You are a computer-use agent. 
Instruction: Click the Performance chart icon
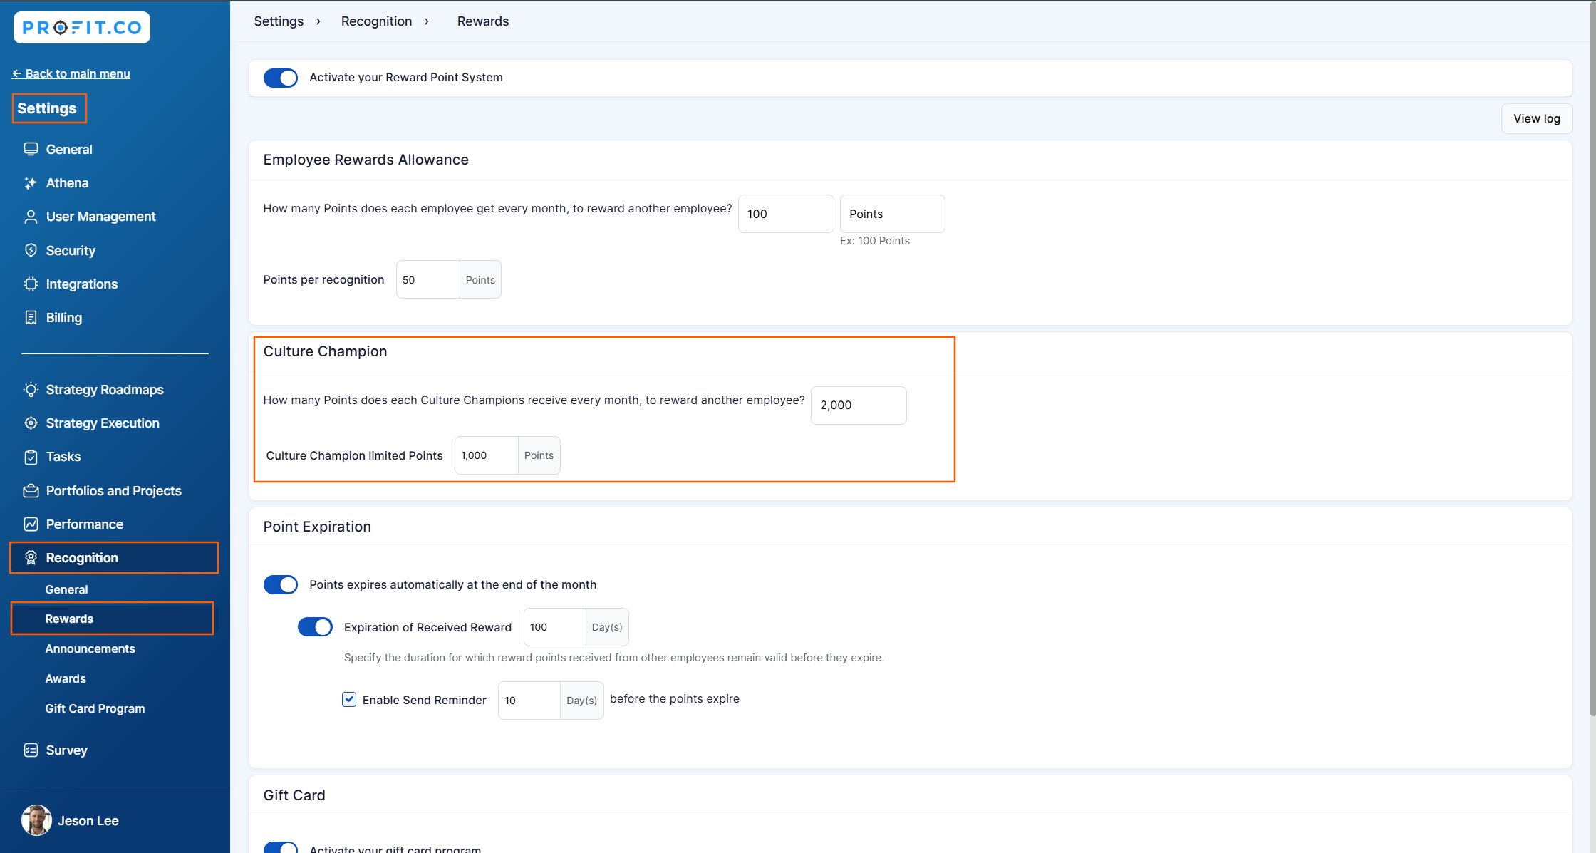point(31,524)
